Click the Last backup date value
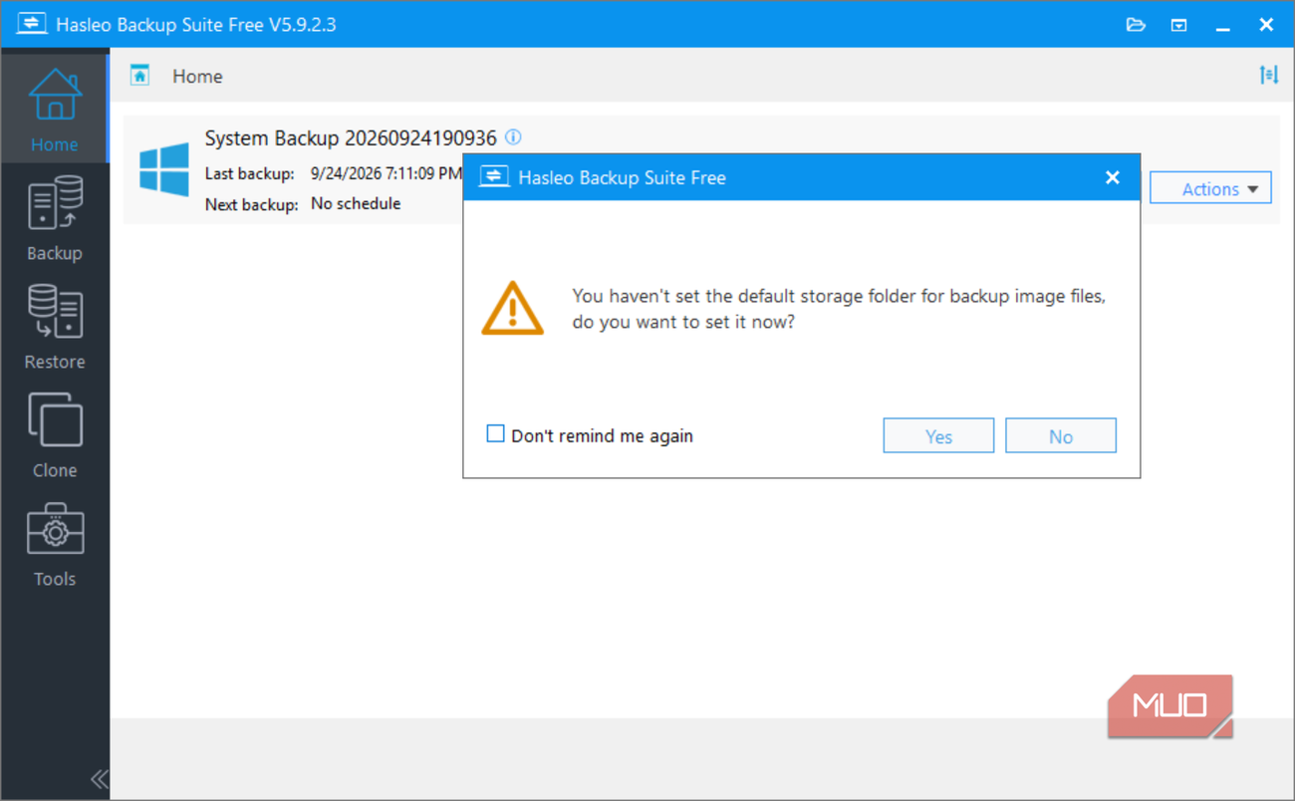Image resolution: width=1295 pixels, height=801 pixels. coord(387,173)
